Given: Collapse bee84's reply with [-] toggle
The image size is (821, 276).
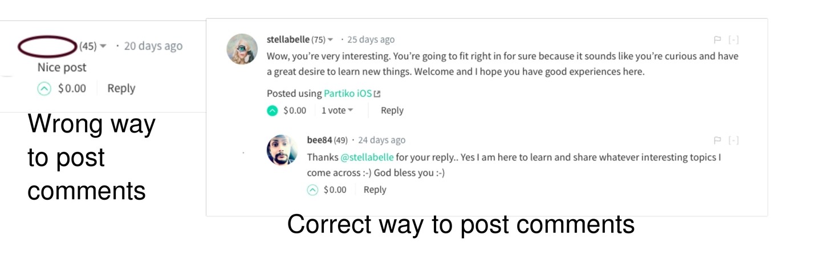Looking at the screenshot, I should pos(734,141).
